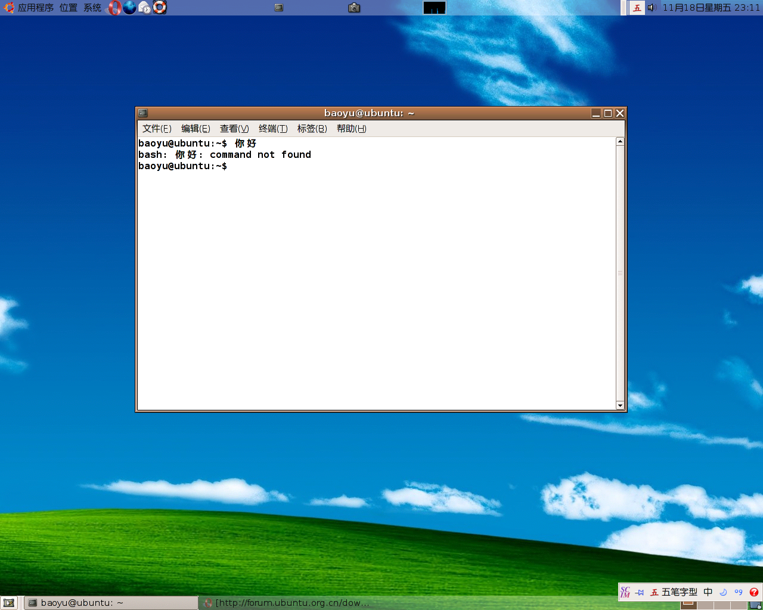
Task: Launch the blue globe web browser icon
Action: coord(130,8)
